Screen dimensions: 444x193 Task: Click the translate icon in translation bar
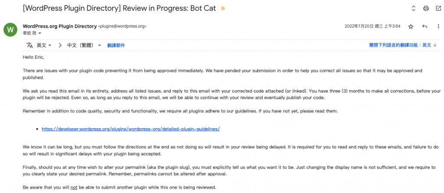coord(29,45)
